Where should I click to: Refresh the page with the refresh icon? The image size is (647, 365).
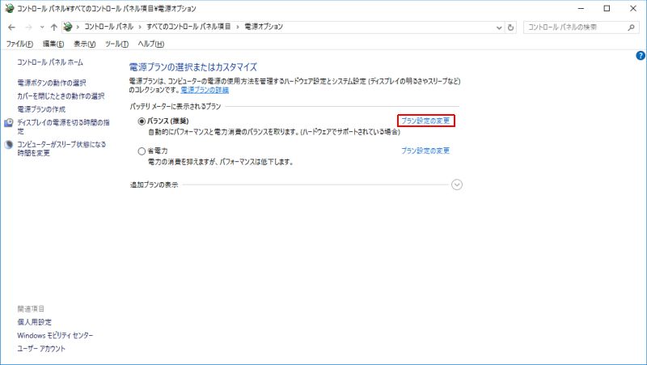coord(511,27)
